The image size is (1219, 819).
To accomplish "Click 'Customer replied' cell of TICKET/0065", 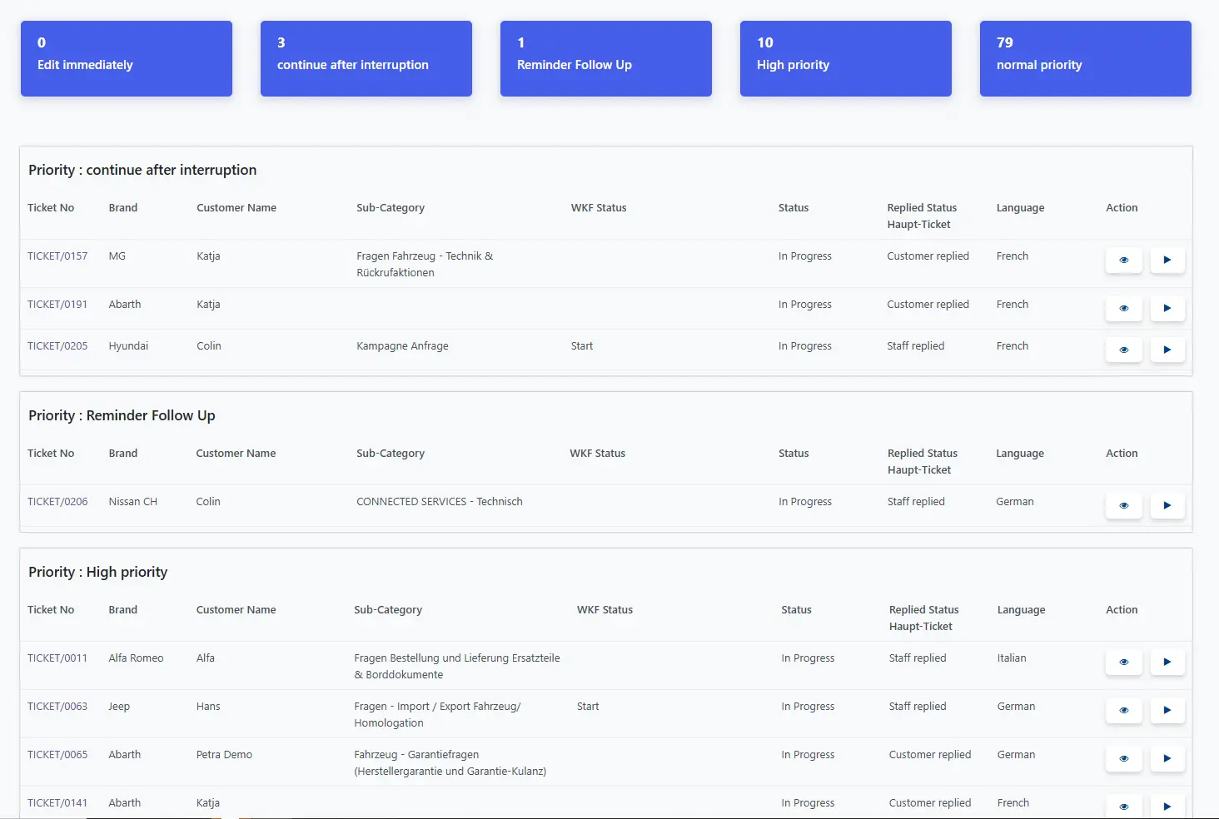I will (x=930, y=755).
